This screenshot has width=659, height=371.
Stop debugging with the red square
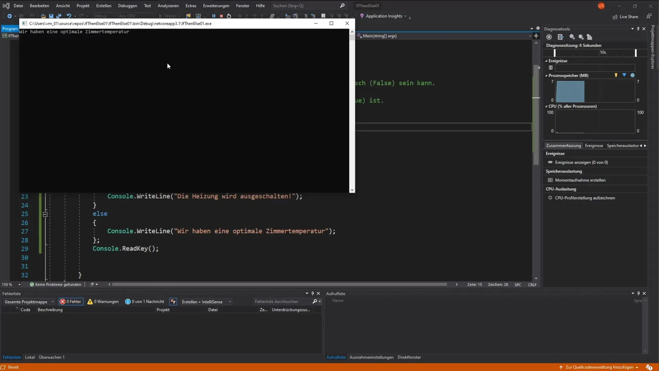click(x=221, y=16)
